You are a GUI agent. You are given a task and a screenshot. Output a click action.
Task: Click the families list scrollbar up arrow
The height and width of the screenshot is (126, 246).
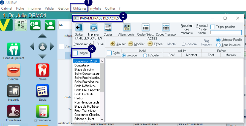(x=102, y=61)
